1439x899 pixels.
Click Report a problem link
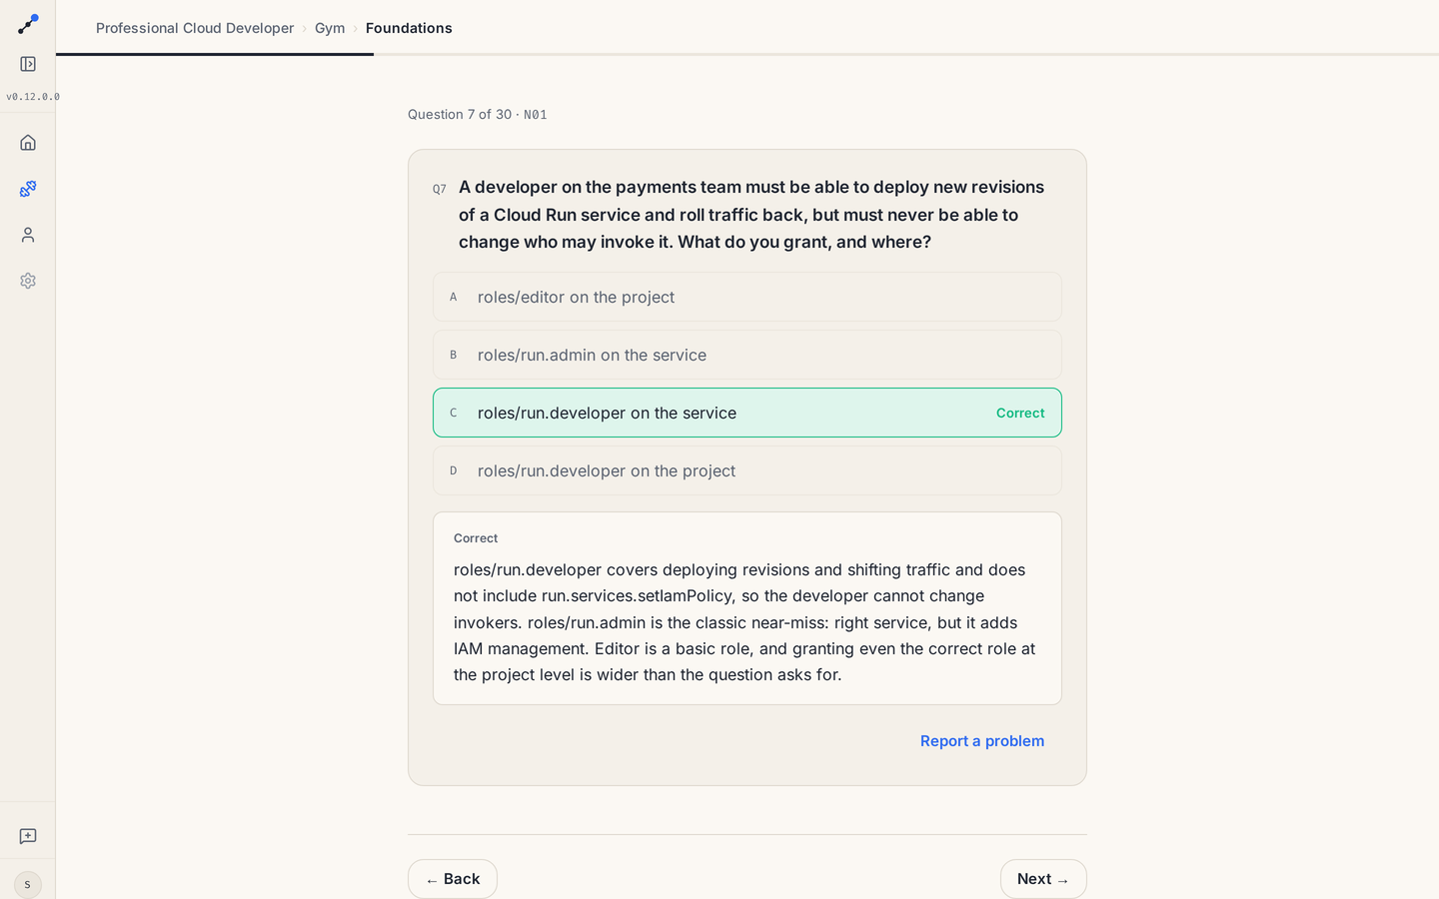coord(982,741)
